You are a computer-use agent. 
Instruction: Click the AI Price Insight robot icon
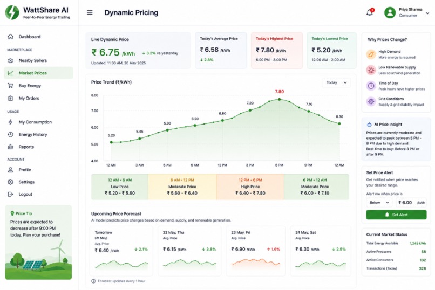369,125
